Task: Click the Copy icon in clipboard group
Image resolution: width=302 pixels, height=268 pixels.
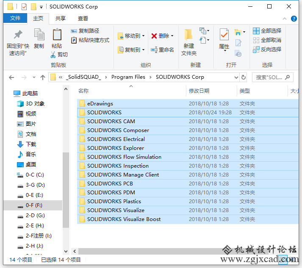Action: click(39, 34)
